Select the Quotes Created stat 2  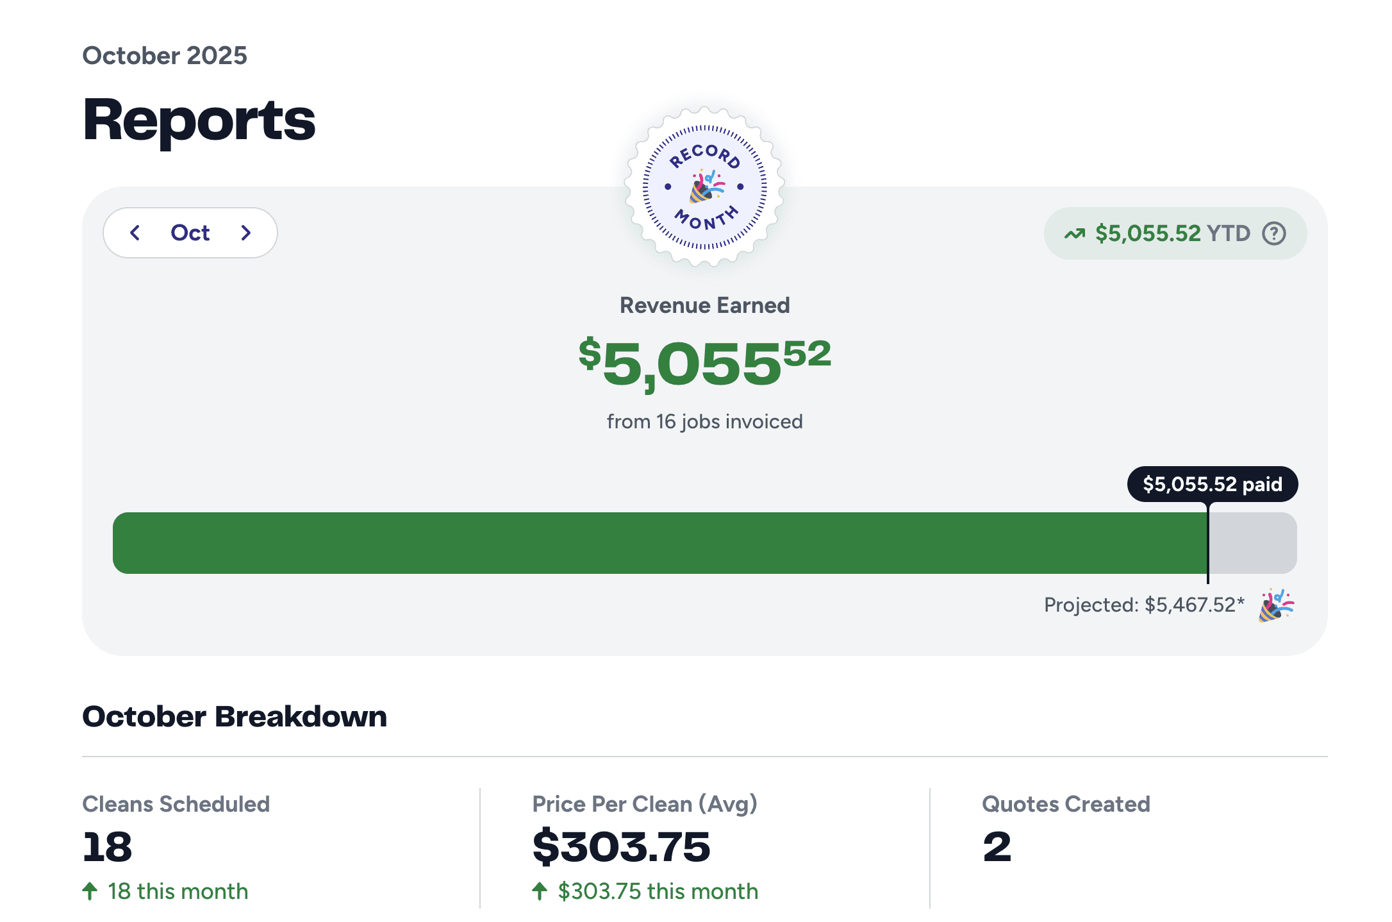(x=997, y=846)
